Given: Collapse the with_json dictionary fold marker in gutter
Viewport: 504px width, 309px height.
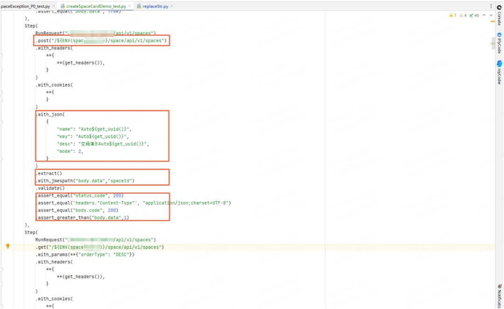Looking at the screenshot, I should pyautogui.click(x=1, y=122).
